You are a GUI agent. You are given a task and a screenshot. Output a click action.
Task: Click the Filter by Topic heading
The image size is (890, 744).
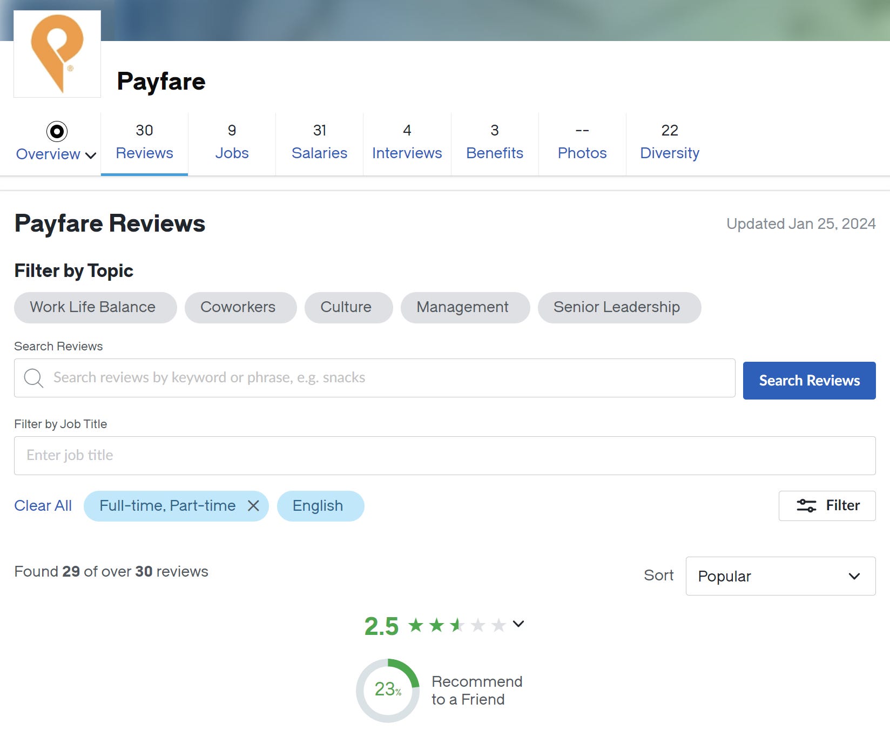point(73,270)
